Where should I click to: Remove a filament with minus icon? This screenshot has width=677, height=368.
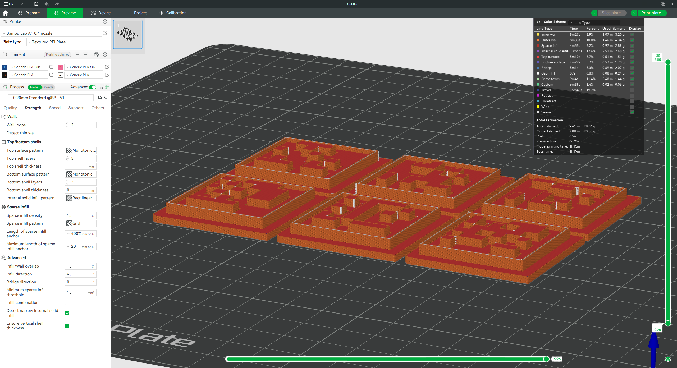[85, 54]
